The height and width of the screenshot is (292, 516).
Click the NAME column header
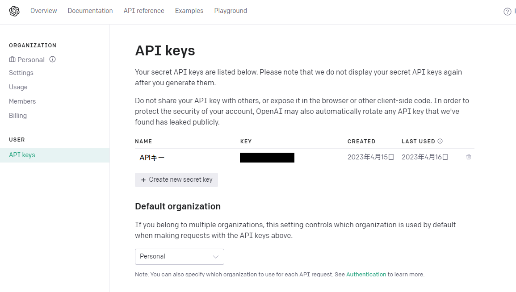tap(143, 142)
